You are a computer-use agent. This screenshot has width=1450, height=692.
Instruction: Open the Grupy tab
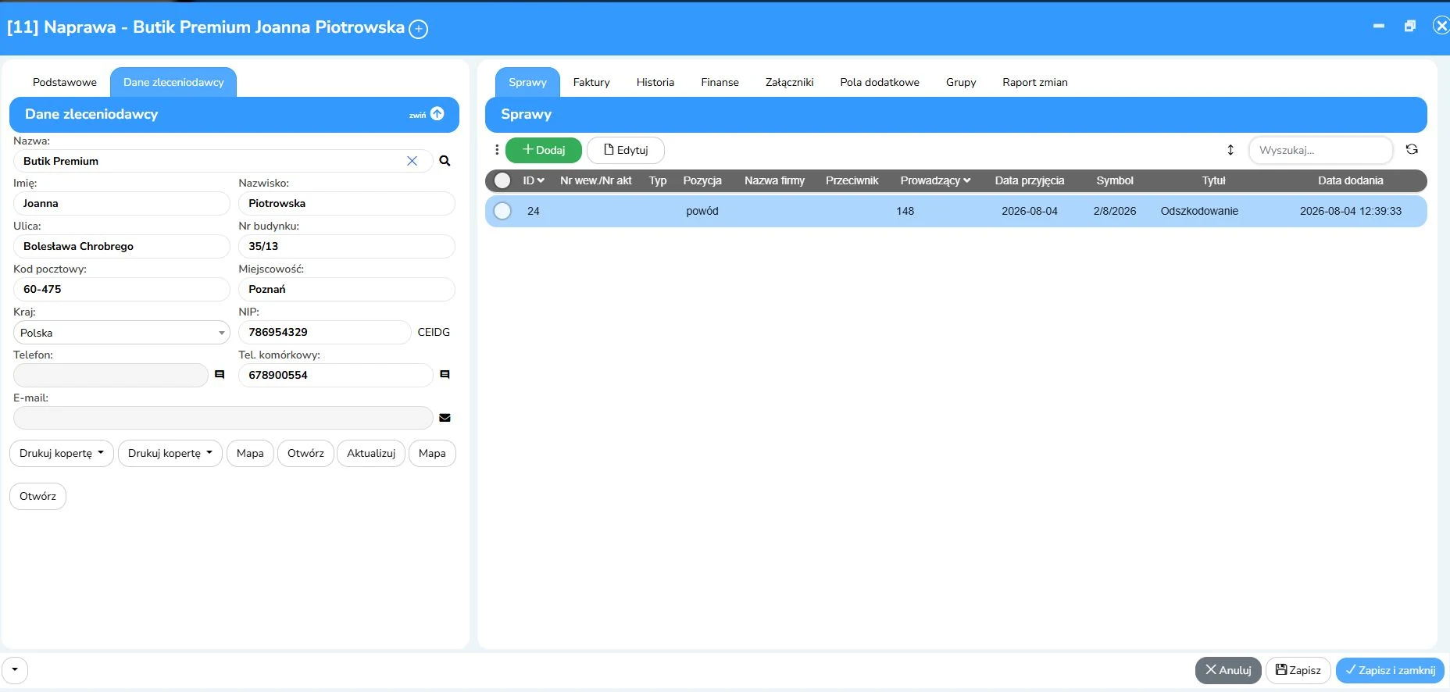point(961,82)
